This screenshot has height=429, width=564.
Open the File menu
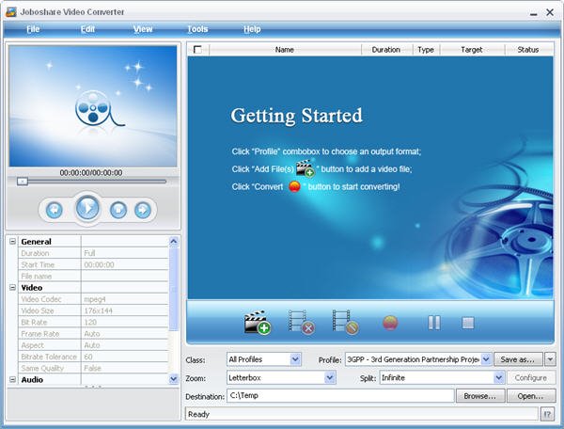[x=34, y=29]
